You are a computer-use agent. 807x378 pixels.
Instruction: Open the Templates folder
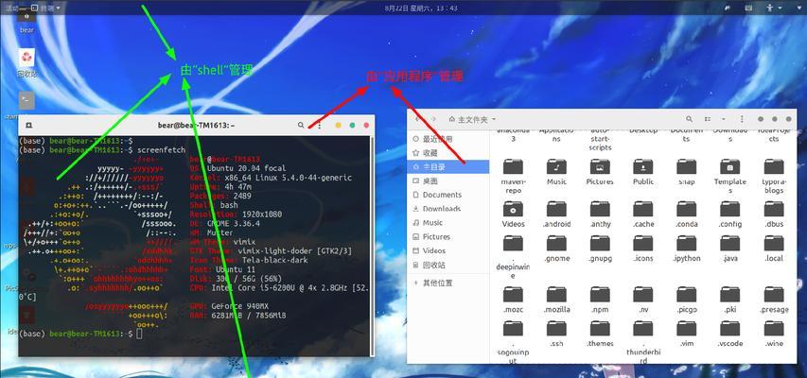tap(729, 176)
